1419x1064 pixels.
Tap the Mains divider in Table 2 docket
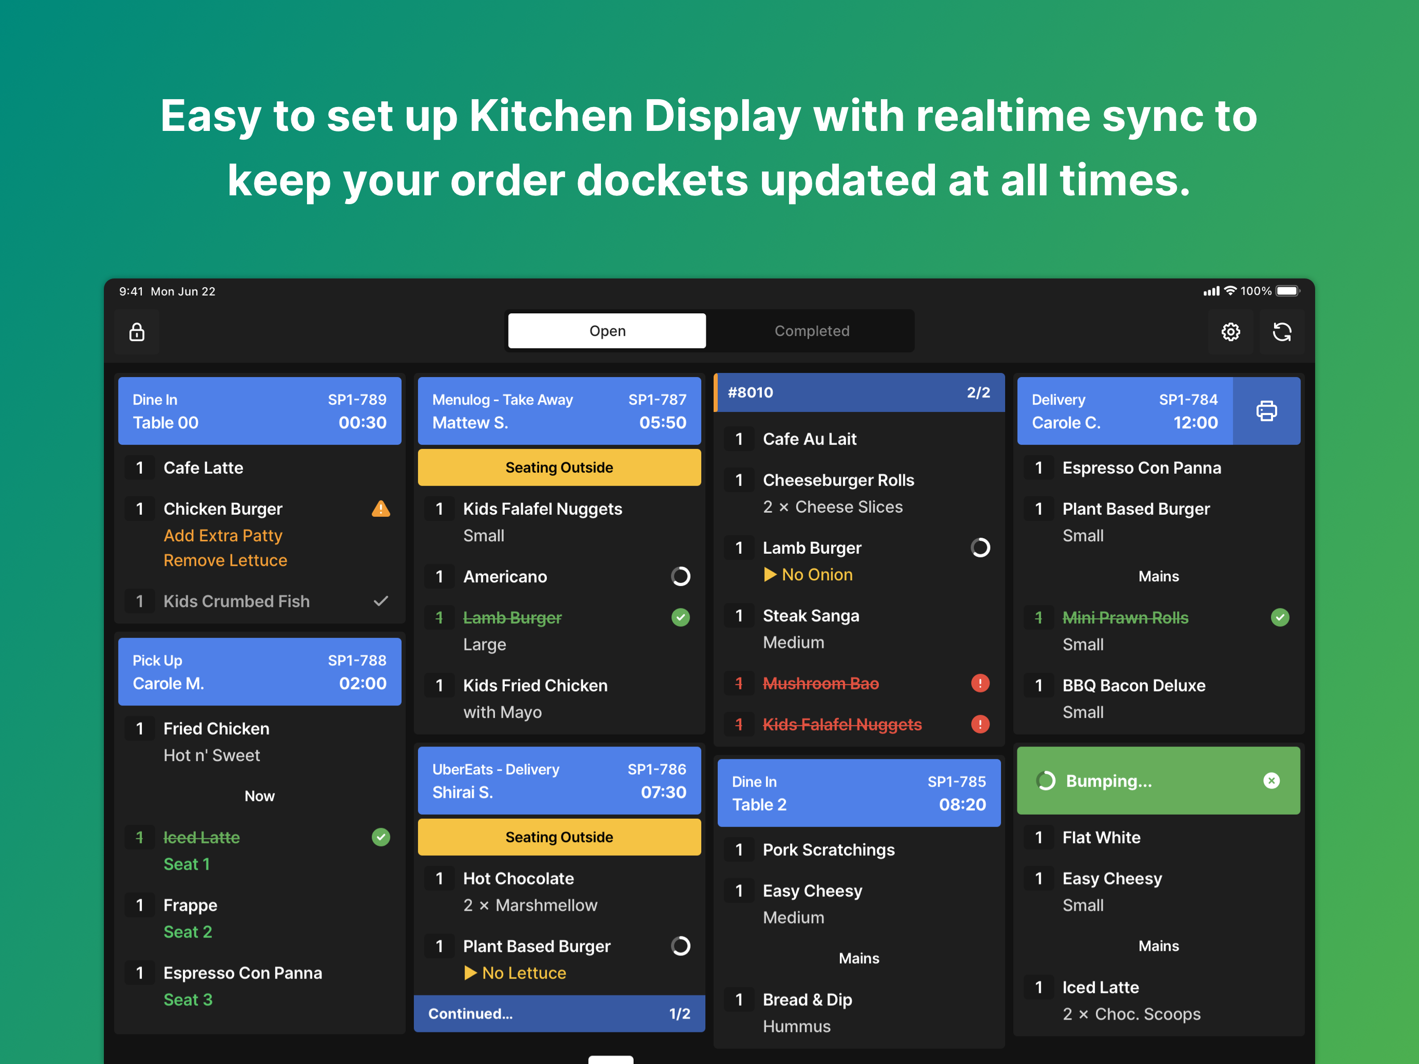(859, 959)
